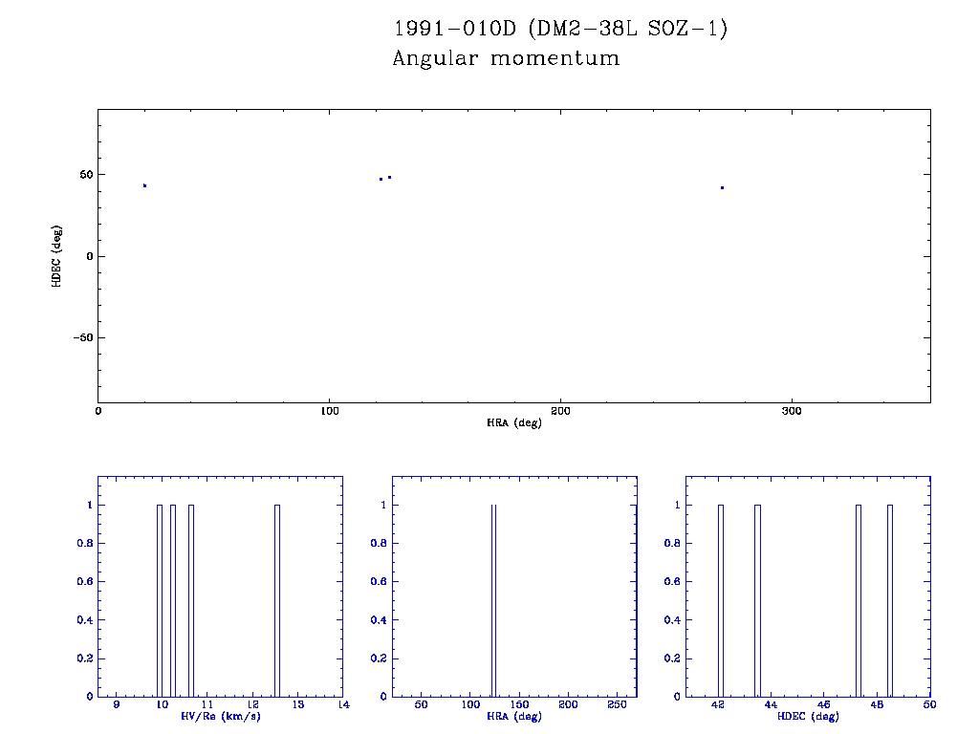Click the plot title "1991-010D (DM2-38L SOZ-1)"
The width and height of the screenshot is (979, 734).
tap(561, 30)
